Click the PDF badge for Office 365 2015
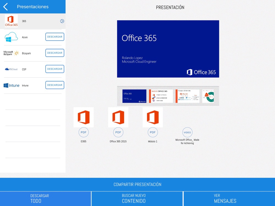 click(118, 132)
